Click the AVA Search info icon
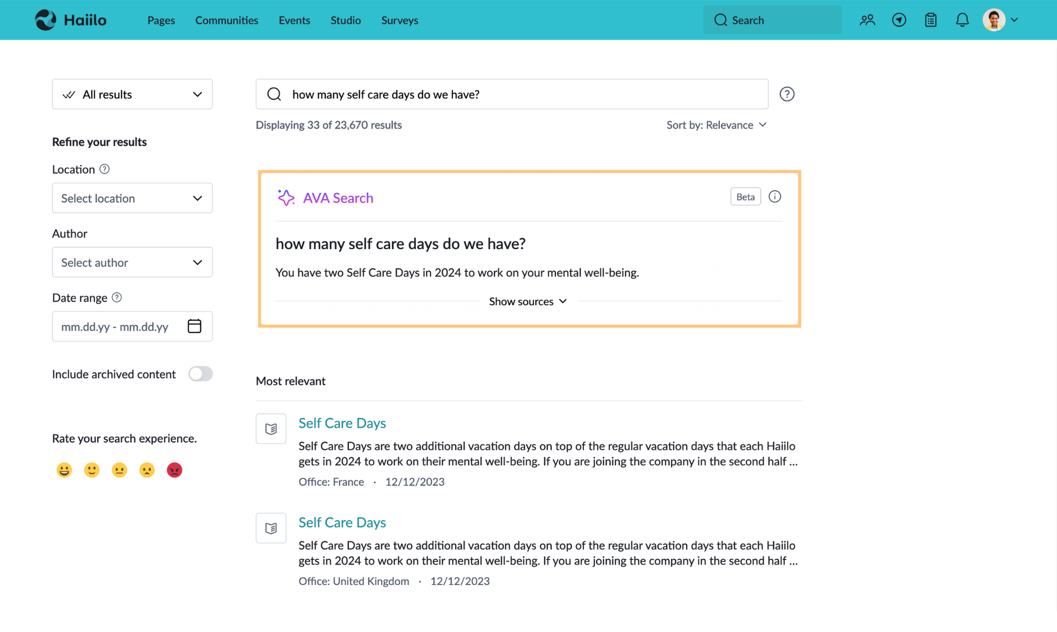This screenshot has width=1057, height=632. point(775,196)
